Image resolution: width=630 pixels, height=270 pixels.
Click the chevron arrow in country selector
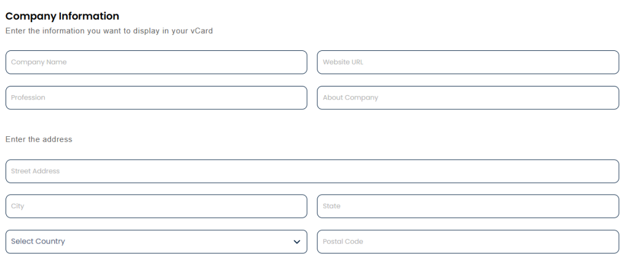click(x=297, y=242)
